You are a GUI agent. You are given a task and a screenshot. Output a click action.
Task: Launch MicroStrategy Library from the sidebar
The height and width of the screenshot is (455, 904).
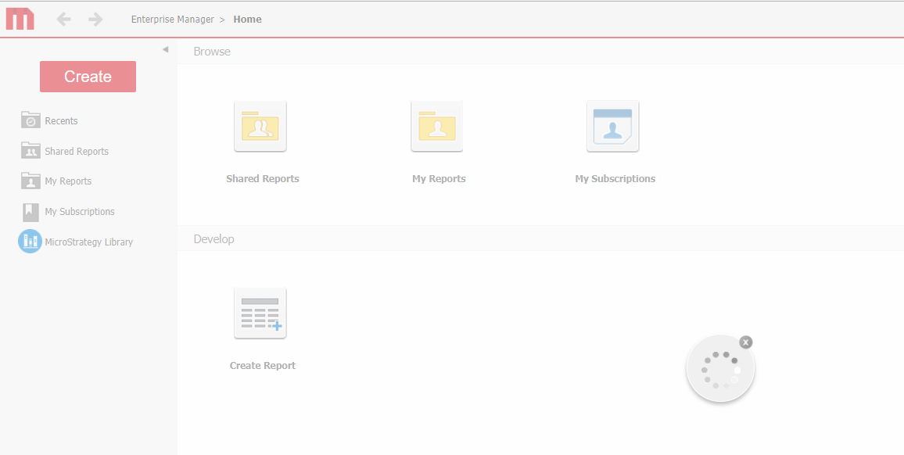pyautogui.click(x=86, y=242)
